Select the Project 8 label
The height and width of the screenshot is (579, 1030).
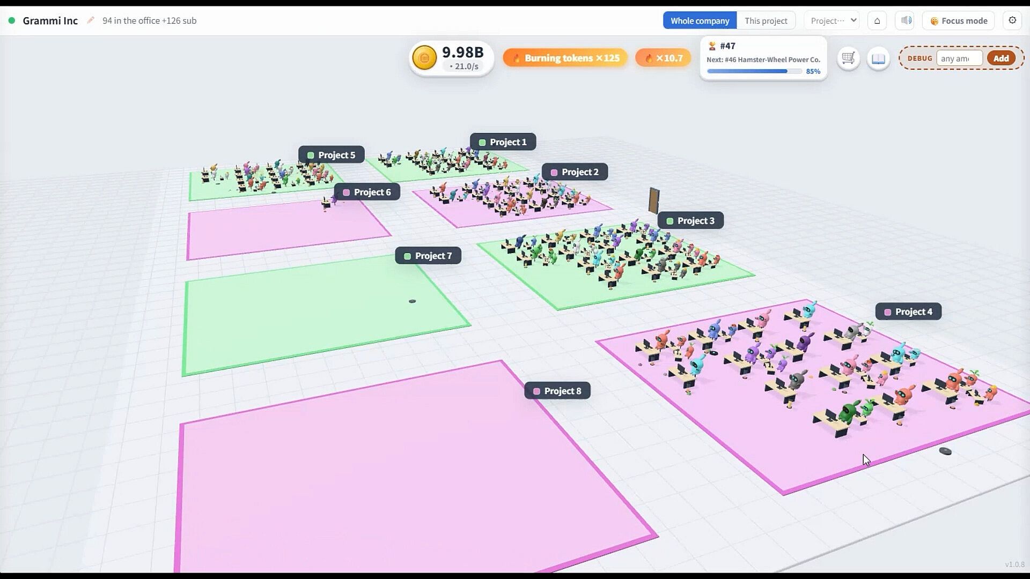coord(557,391)
